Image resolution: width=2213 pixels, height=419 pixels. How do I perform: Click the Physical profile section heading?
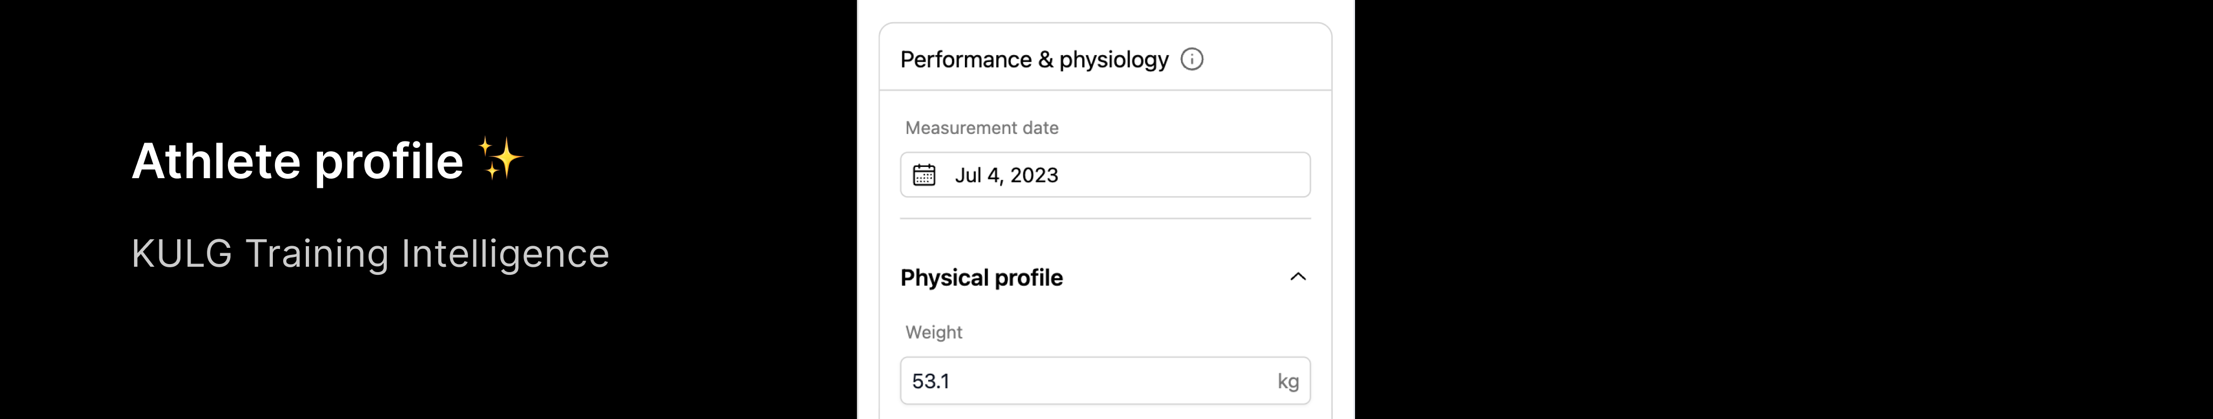click(x=981, y=278)
